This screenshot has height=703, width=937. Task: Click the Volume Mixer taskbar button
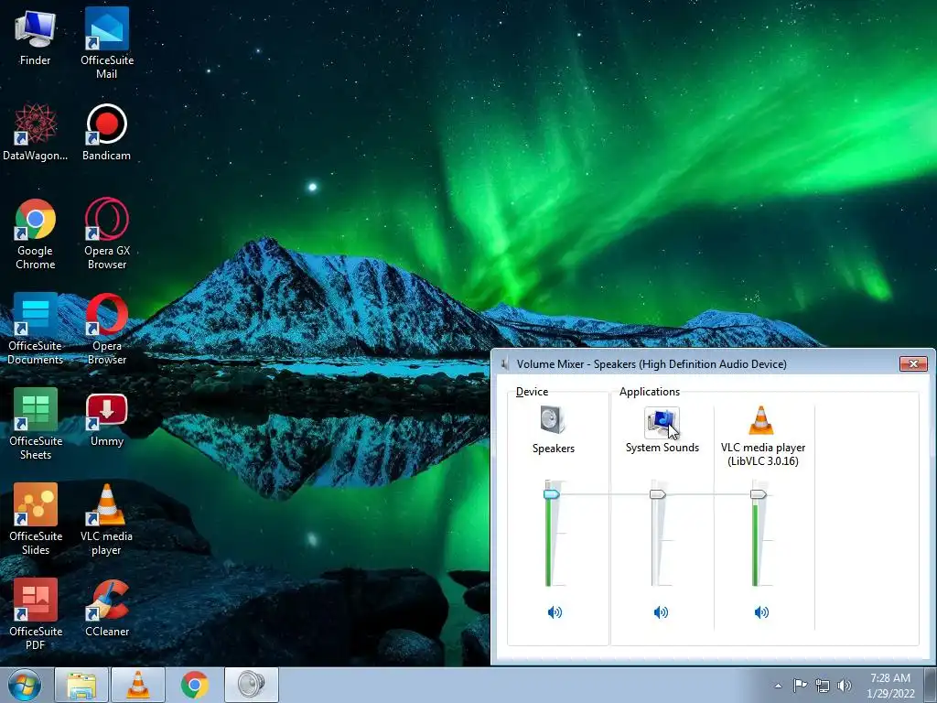coord(252,685)
